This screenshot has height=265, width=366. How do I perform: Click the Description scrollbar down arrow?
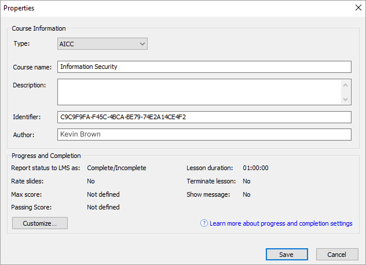(x=346, y=100)
